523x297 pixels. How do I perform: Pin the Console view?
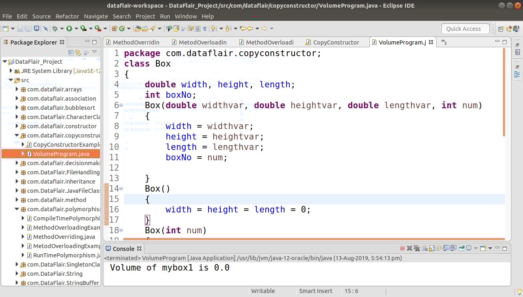tap(461, 248)
